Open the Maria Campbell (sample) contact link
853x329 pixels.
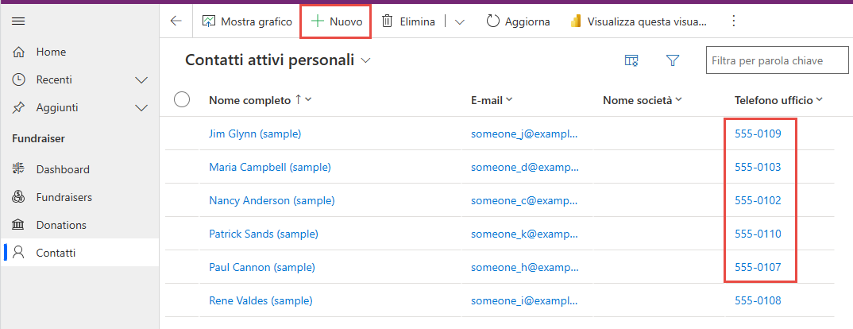tap(269, 167)
